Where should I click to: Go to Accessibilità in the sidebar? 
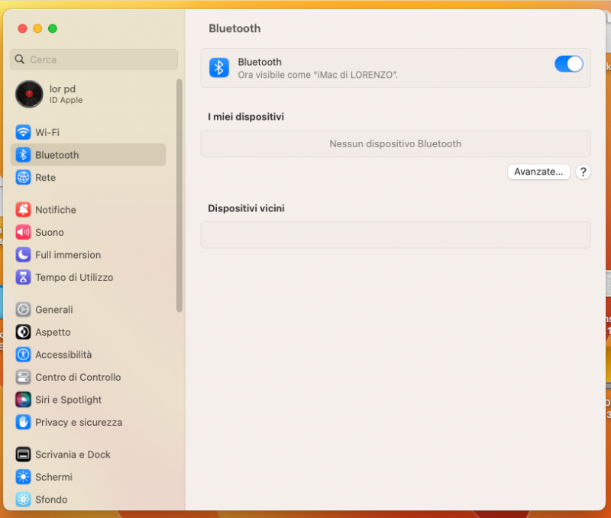click(x=63, y=354)
